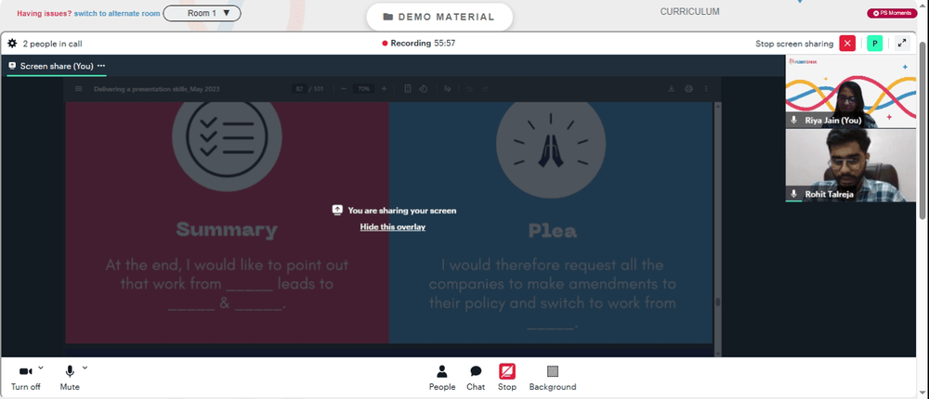
Task: Click 2 people in call text
Action: tap(52, 44)
